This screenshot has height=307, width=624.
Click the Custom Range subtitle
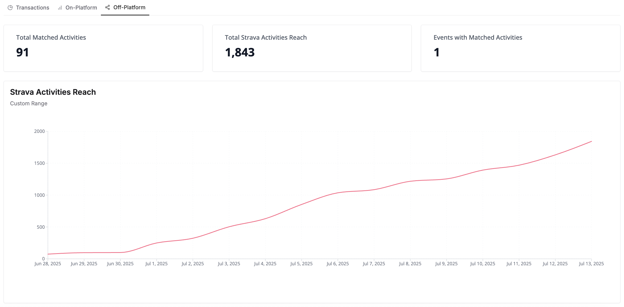(x=29, y=104)
